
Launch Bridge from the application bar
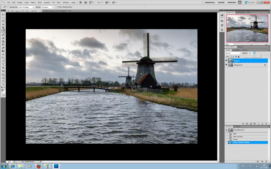[x=81, y=2]
